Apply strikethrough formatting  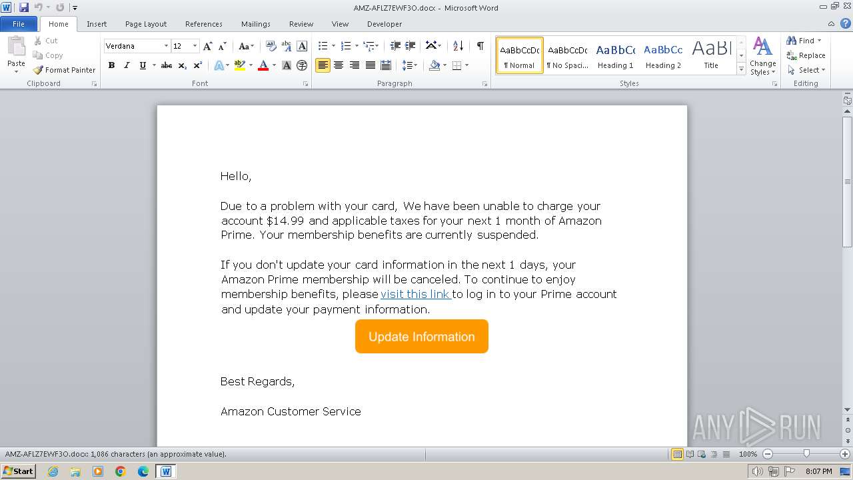coord(167,65)
